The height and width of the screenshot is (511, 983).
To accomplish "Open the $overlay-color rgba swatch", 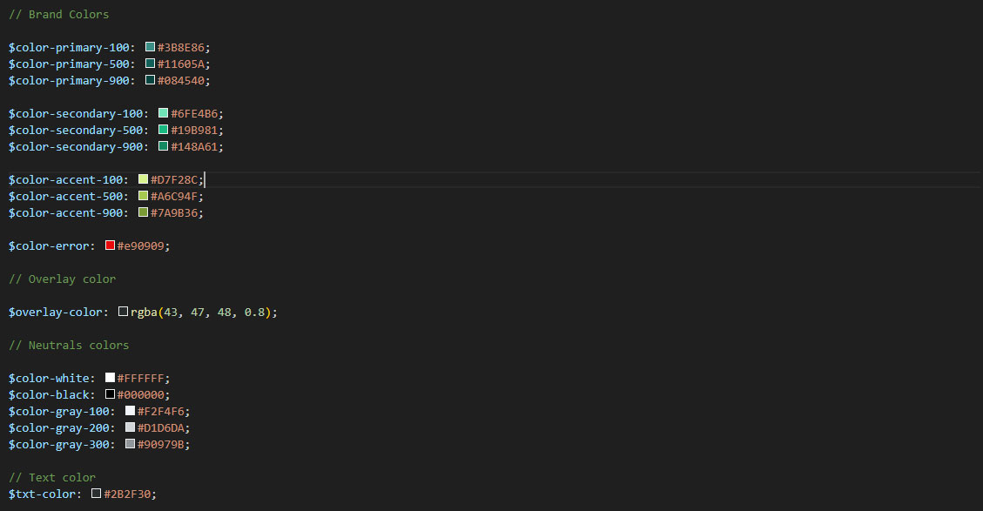I will (124, 312).
